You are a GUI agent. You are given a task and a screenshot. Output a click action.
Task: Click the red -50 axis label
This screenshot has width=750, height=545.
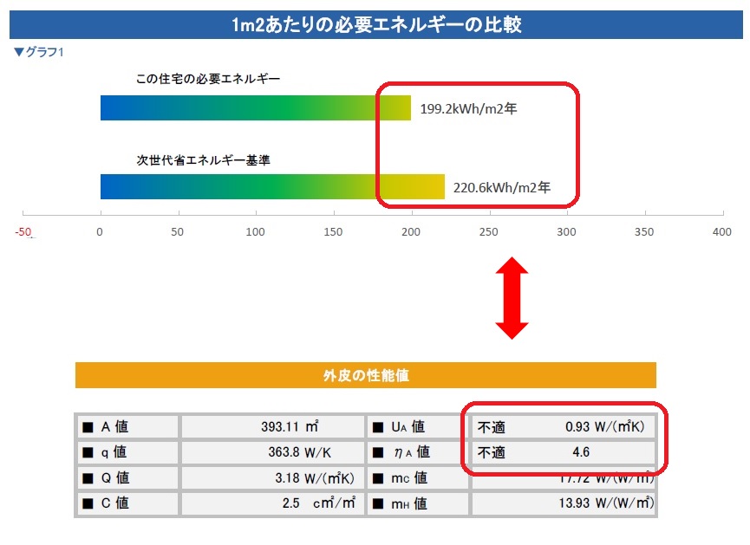tap(23, 232)
